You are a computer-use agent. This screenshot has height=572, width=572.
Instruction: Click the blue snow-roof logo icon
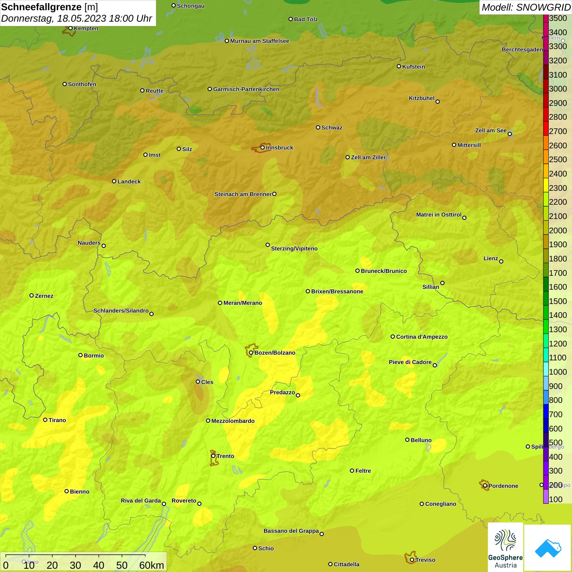coord(548,548)
